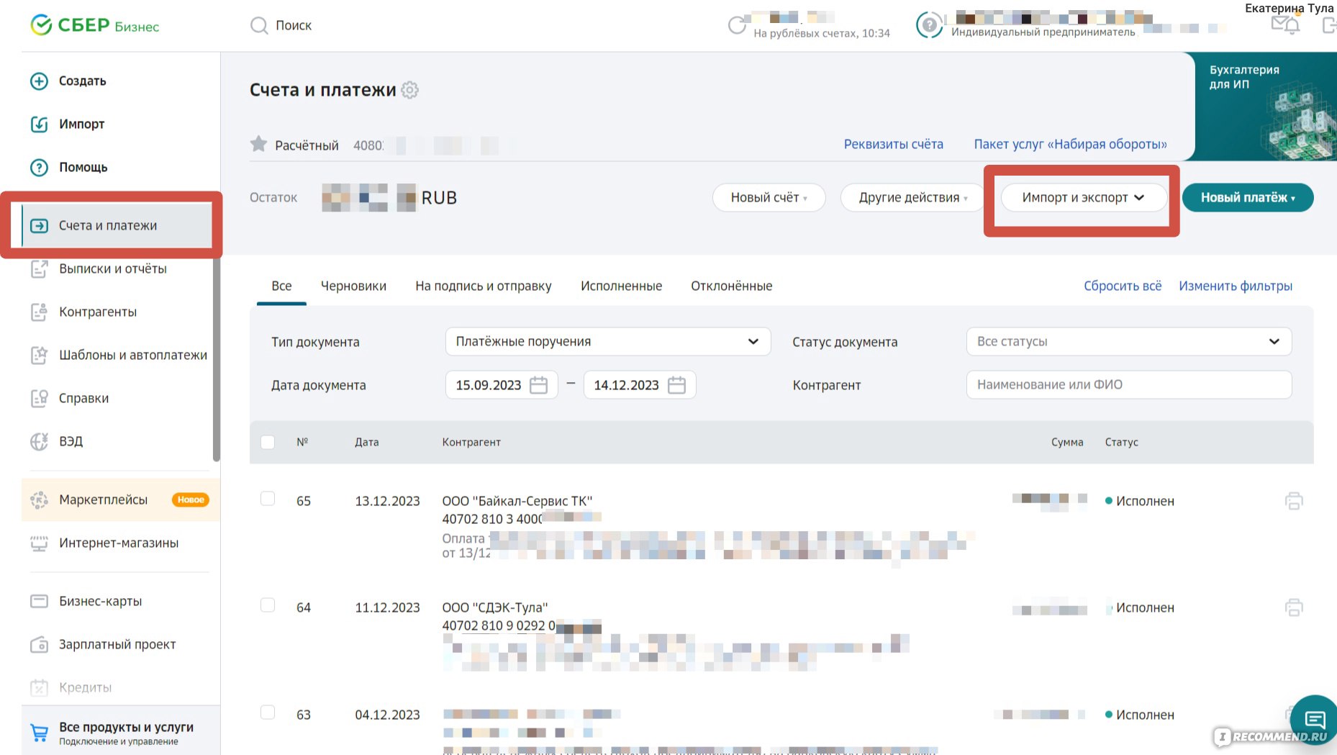This screenshot has height=755, width=1337.
Task: Click the search magnifier icon
Action: click(259, 26)
